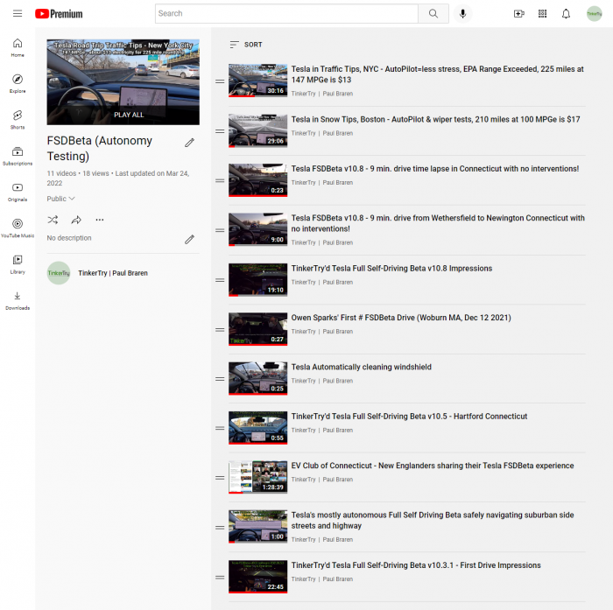Screen dimensions: 613x610
Task: Click drag handle for Tesla Automatically cleaning windshield
Action: pos(220,379)
